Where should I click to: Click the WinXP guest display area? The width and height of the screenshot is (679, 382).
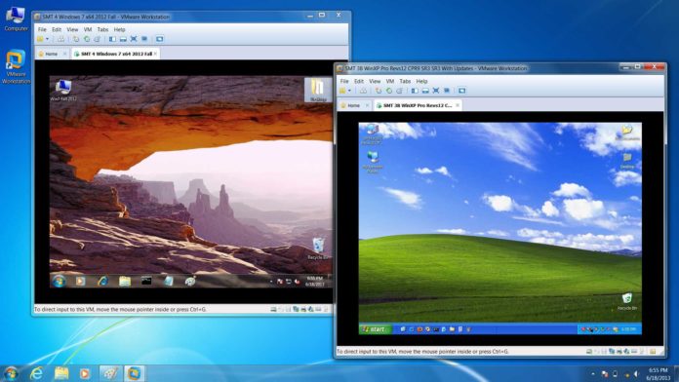coord(500,228)
